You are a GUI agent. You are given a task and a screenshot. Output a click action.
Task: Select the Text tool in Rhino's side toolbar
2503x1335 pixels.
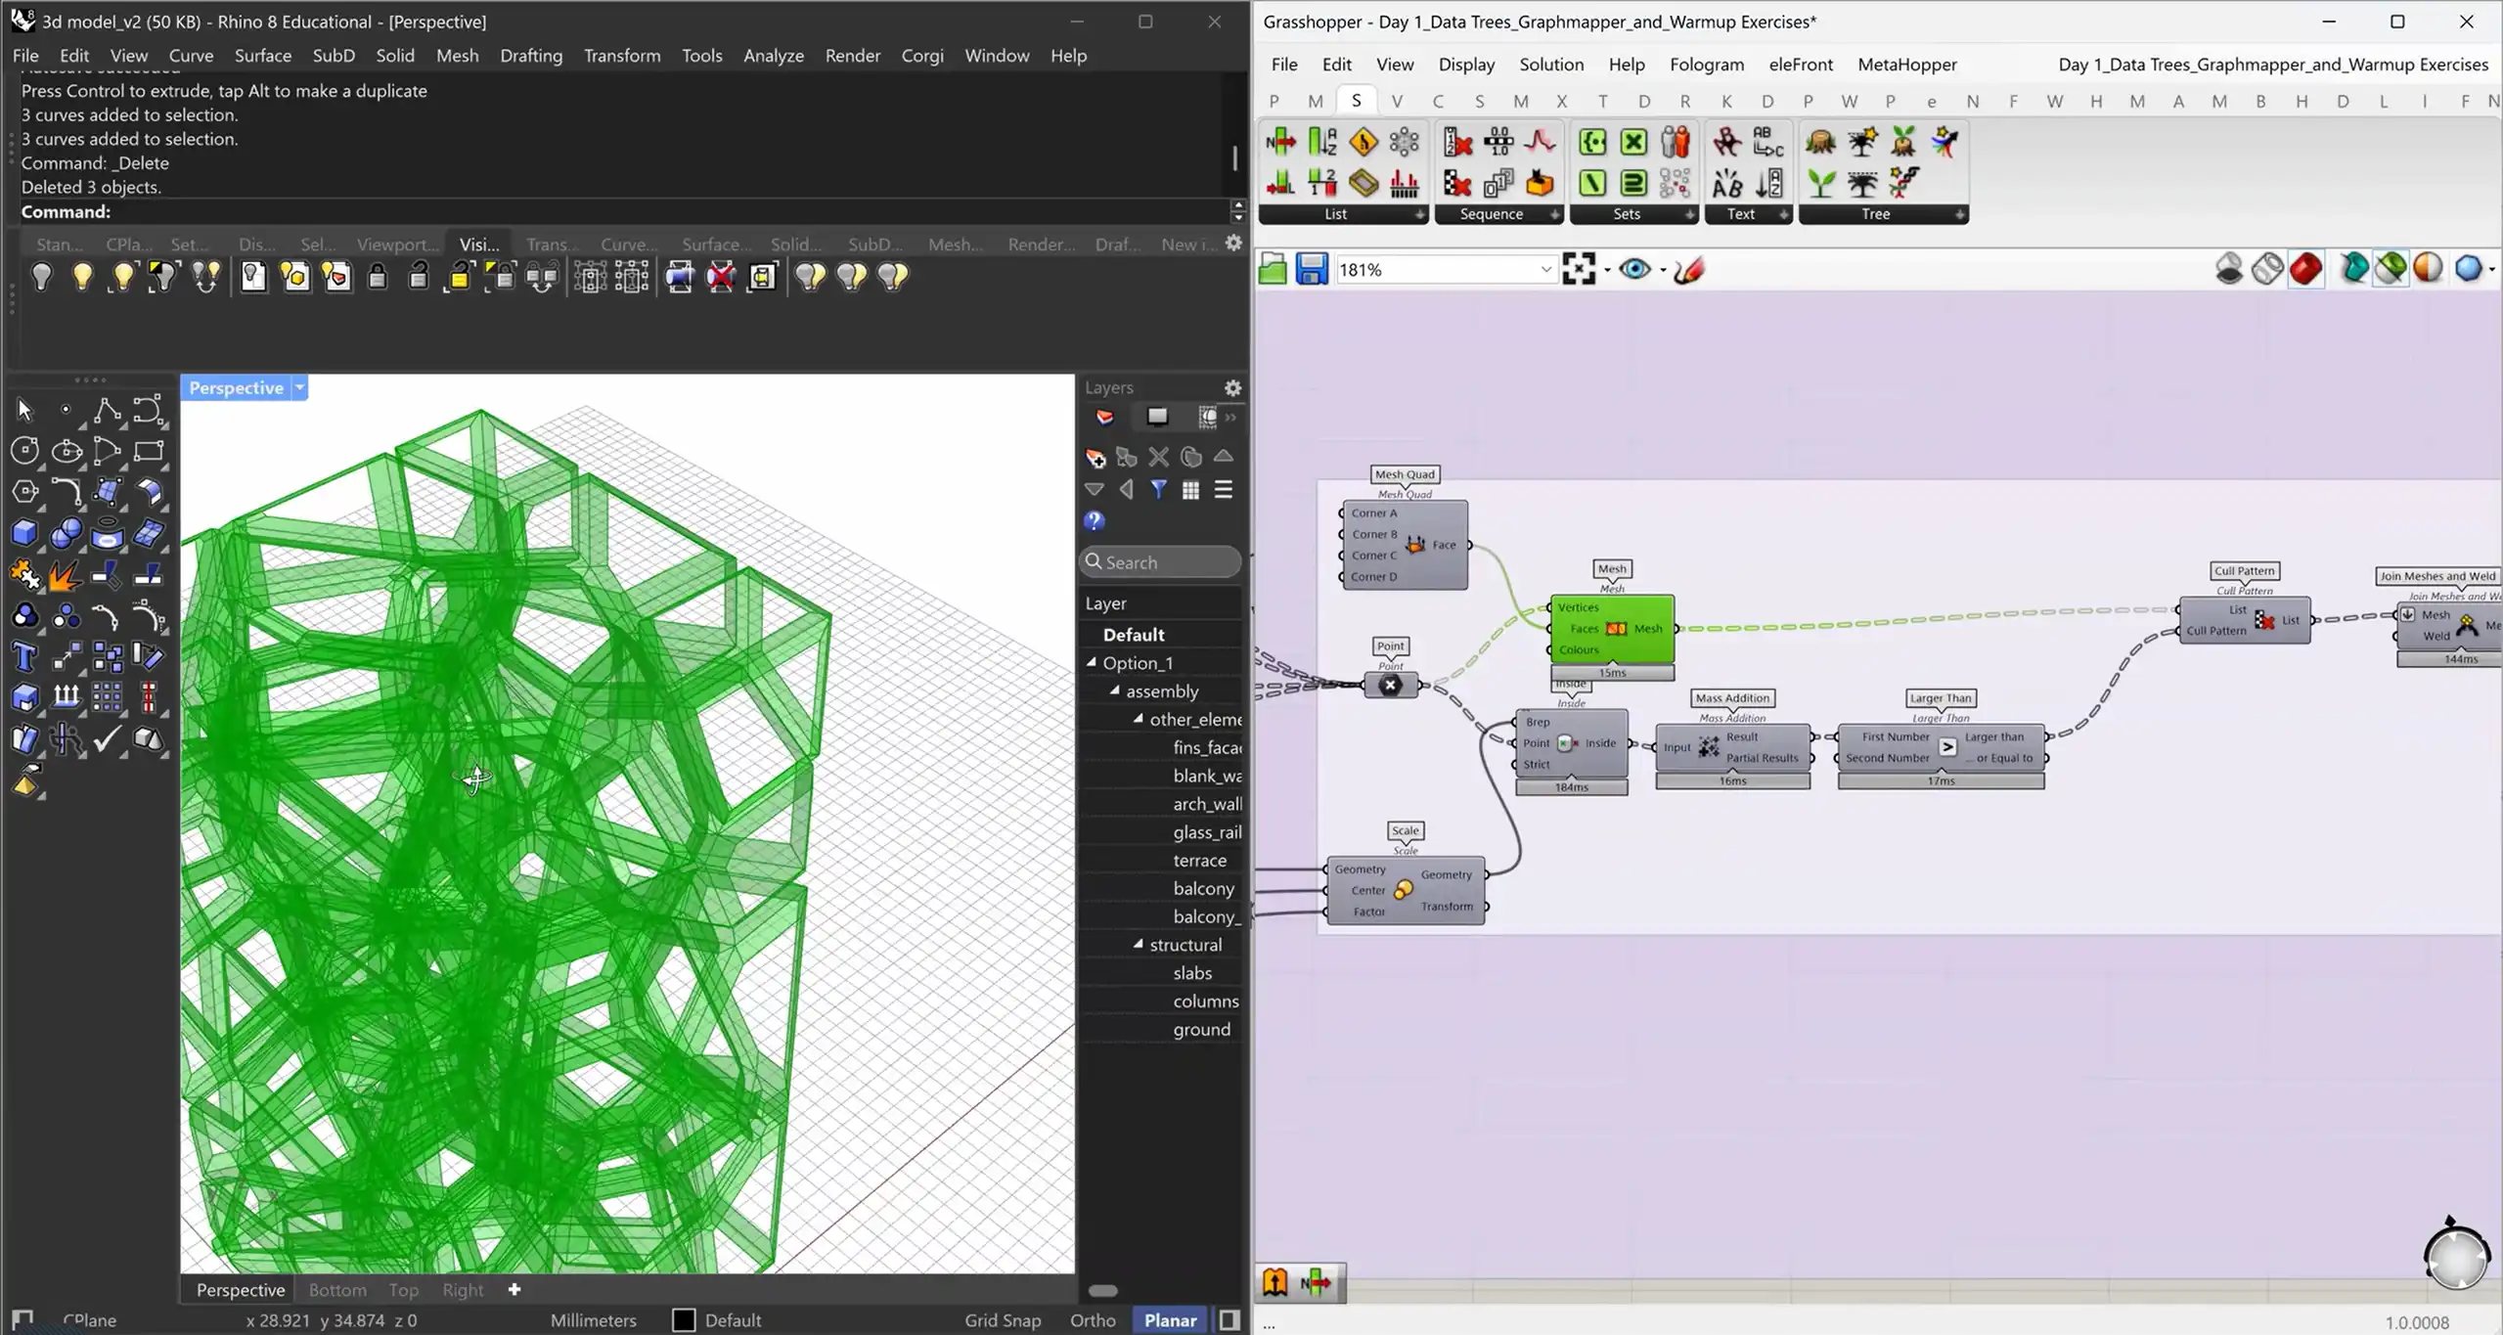point(25,656)
